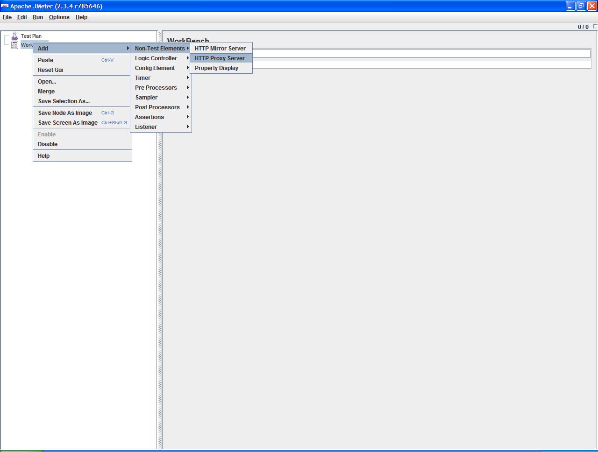
Task: Minimize the JMeter window
Action: pos(570,6)
